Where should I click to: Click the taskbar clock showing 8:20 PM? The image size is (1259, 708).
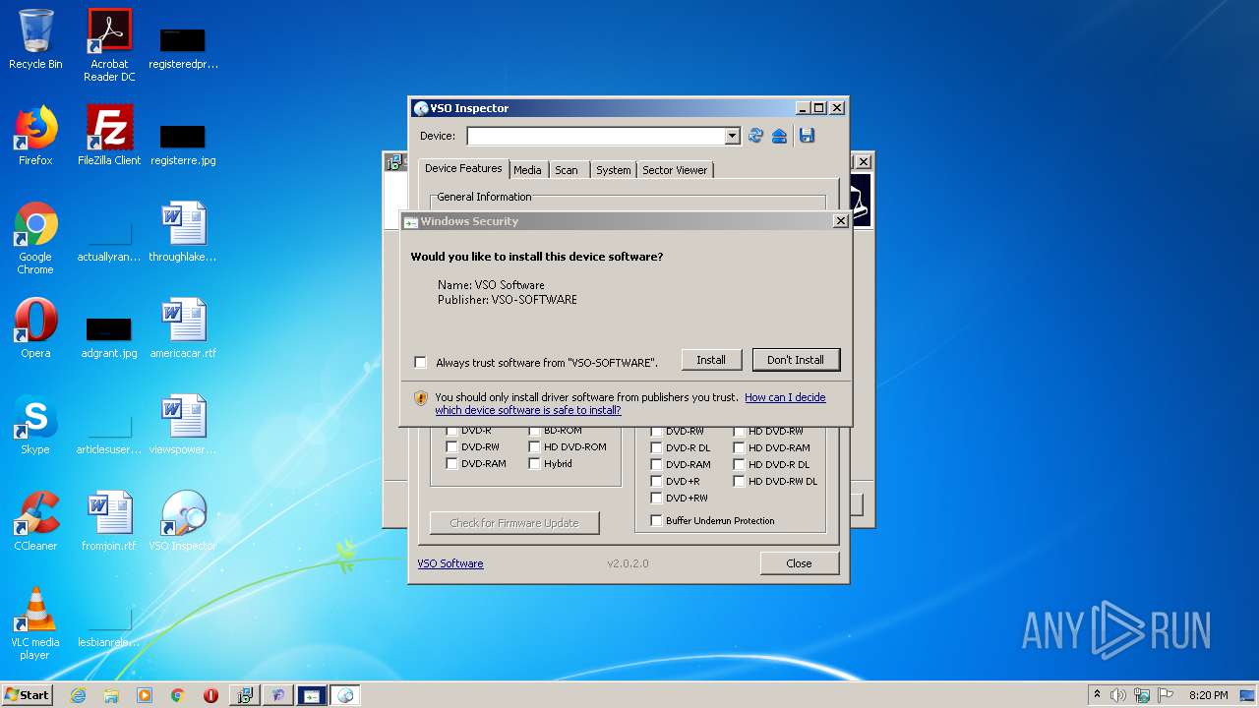pos(1209,695)
